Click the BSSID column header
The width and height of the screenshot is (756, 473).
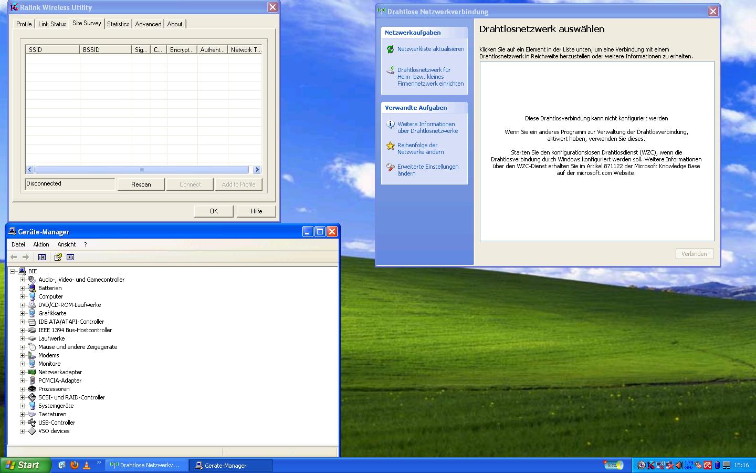point(106,49)
